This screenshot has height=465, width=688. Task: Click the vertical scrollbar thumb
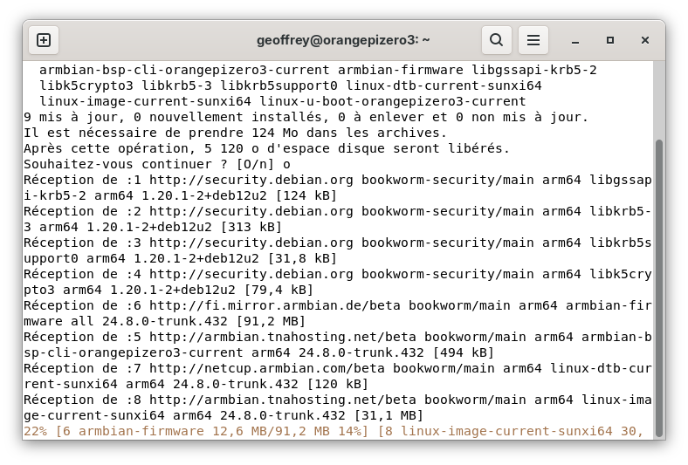[658, 288]
